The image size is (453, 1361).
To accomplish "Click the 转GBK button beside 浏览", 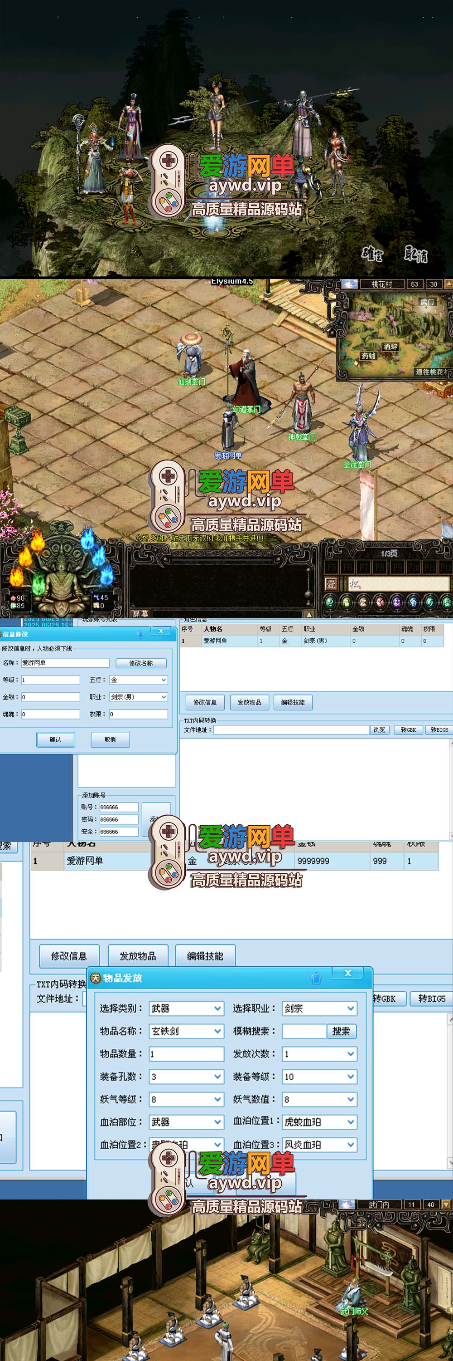I will coord(408,729).
